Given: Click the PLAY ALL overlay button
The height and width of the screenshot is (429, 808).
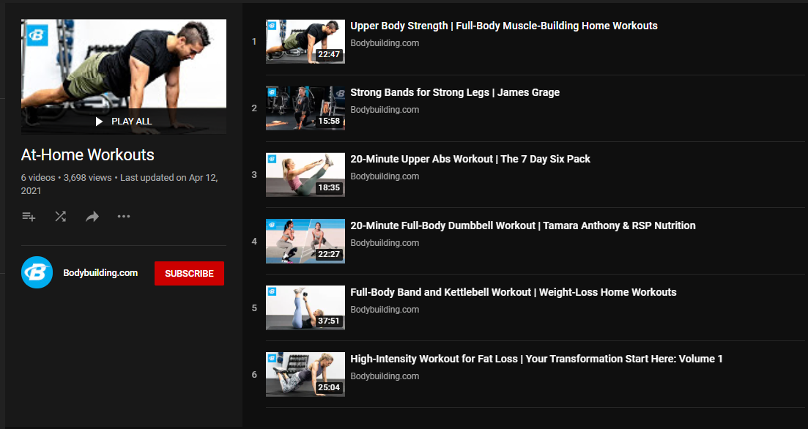Looking at the screenshot, I should (x=124, y=122).
